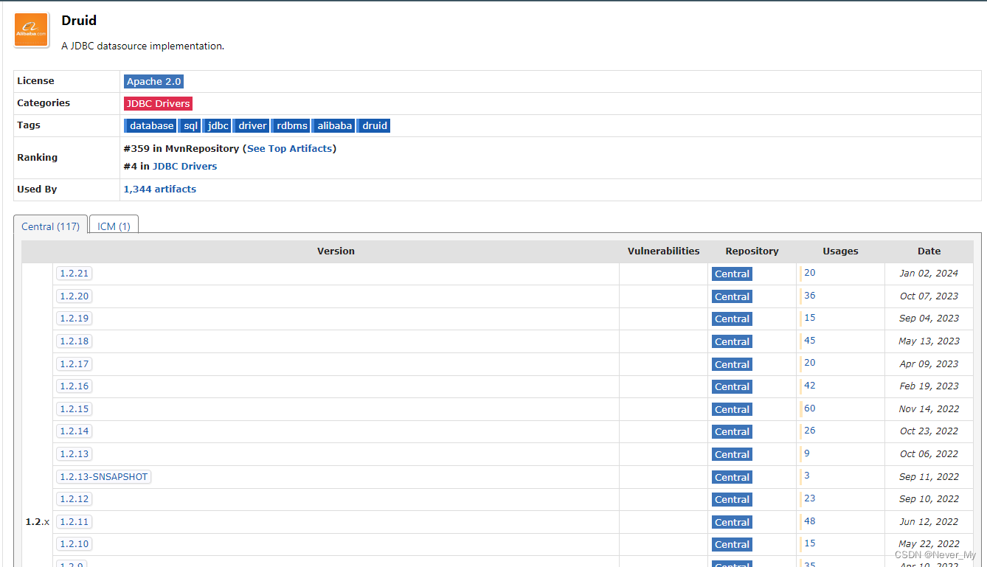Click the 1.2.x version group label

click(x=38, y=521)
